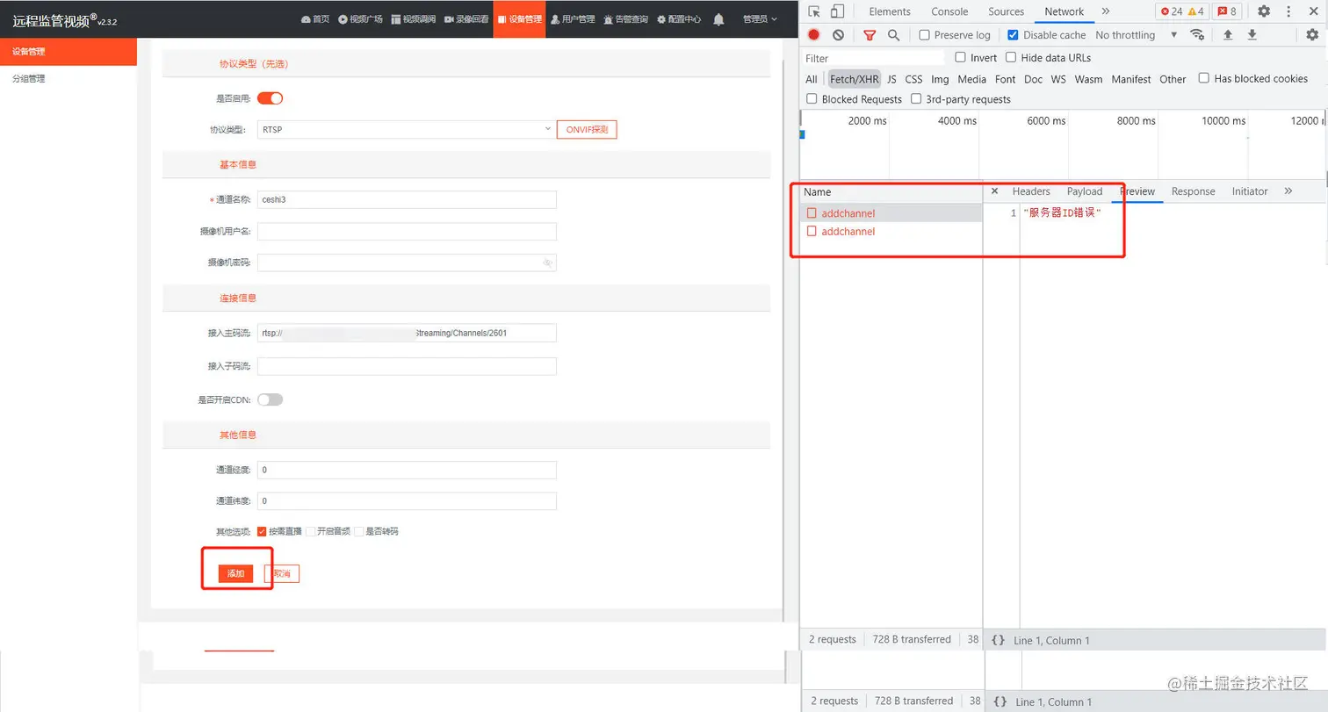1328x712 pixels.
Task: Uncheck the 按需直播 checkbox
Action: (x=262, y=531)
